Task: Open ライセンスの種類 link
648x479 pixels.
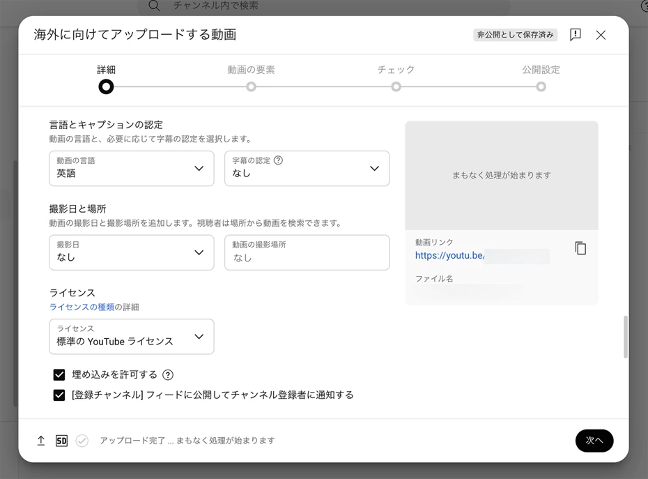Action: pos(82,307)
